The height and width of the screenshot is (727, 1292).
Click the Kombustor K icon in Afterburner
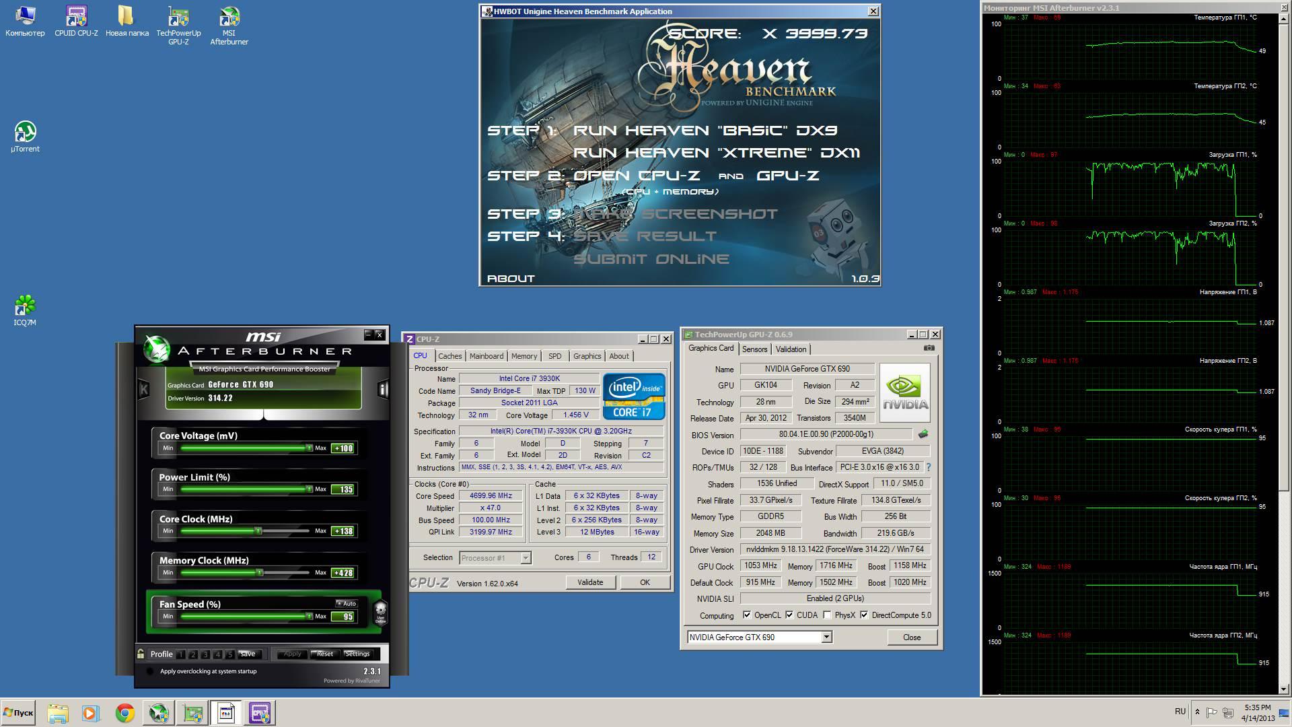click(143, 389)
